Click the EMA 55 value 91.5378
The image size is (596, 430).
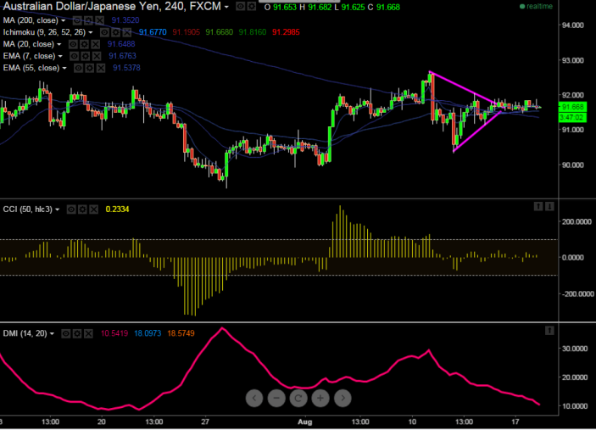pos(126,68)
